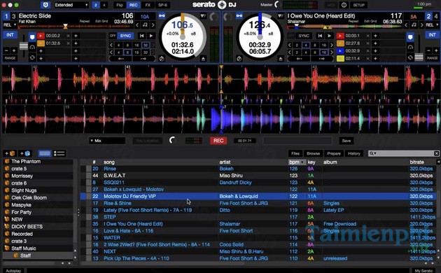Select deck 2 on the right virtual deck

tap(428, 16)
